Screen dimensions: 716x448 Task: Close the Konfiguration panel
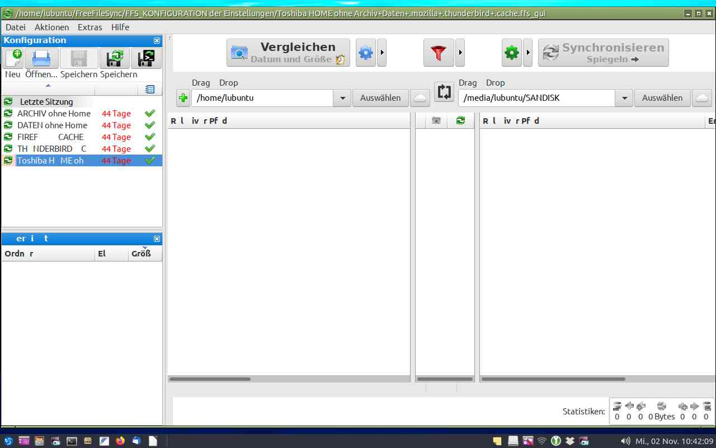click(x=157, y=40)
